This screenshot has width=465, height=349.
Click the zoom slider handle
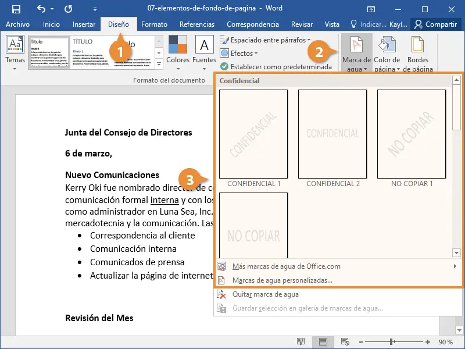pos(391,342)
